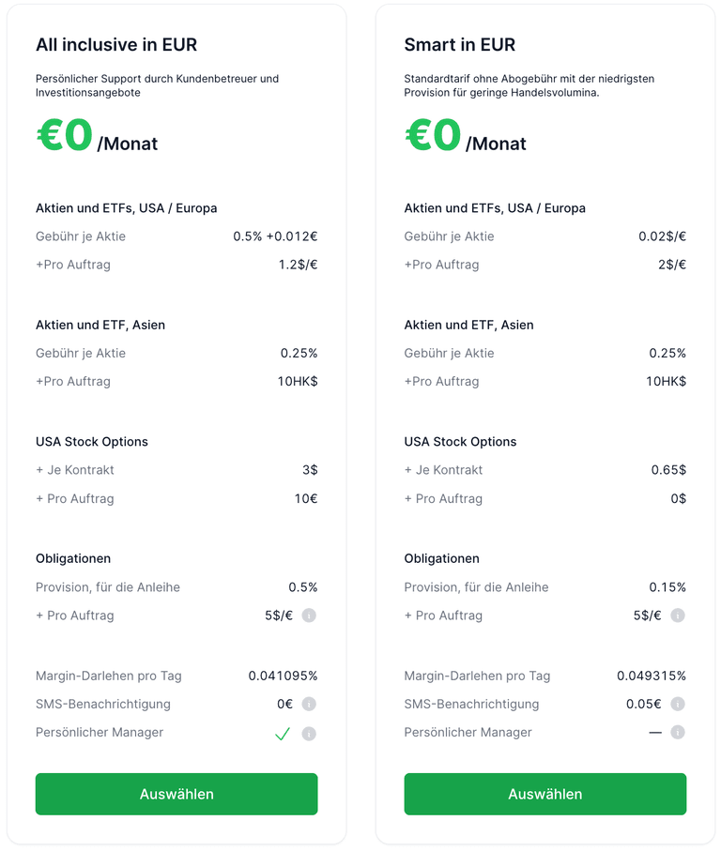Screen dimensions: 721x851
Task: Click info icon beside Smart bond Pro Auftrag
Action: [678, 615]
